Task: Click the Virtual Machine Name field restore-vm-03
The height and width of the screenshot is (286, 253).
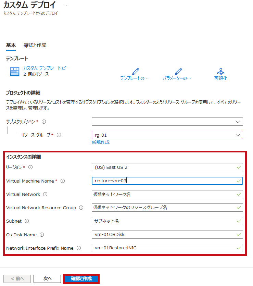Action: [x=167, y=181]
